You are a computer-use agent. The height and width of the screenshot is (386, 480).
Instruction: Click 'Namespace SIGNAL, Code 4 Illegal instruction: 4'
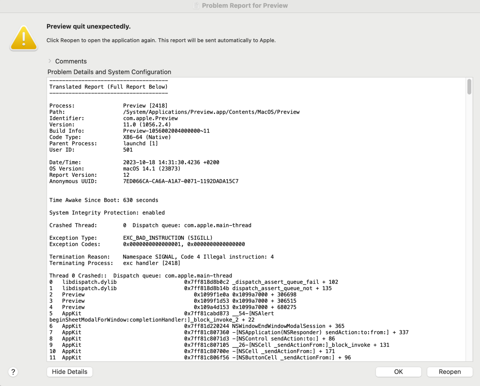pyautogui.click(x=198, y=257)
